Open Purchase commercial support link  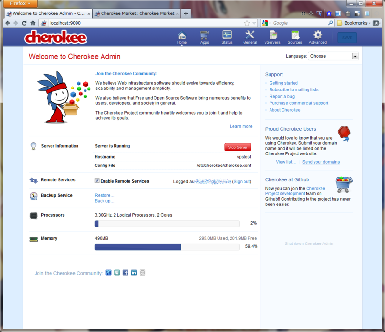coord(298,103)
